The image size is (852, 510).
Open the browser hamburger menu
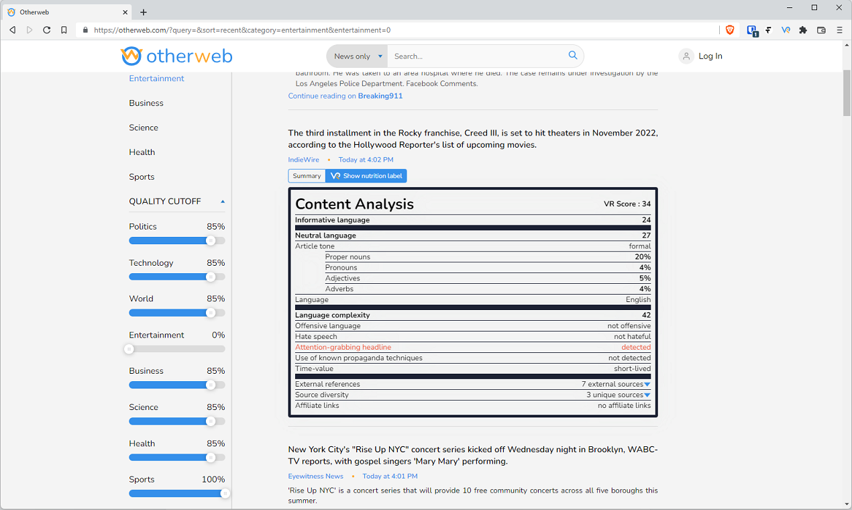839,30
